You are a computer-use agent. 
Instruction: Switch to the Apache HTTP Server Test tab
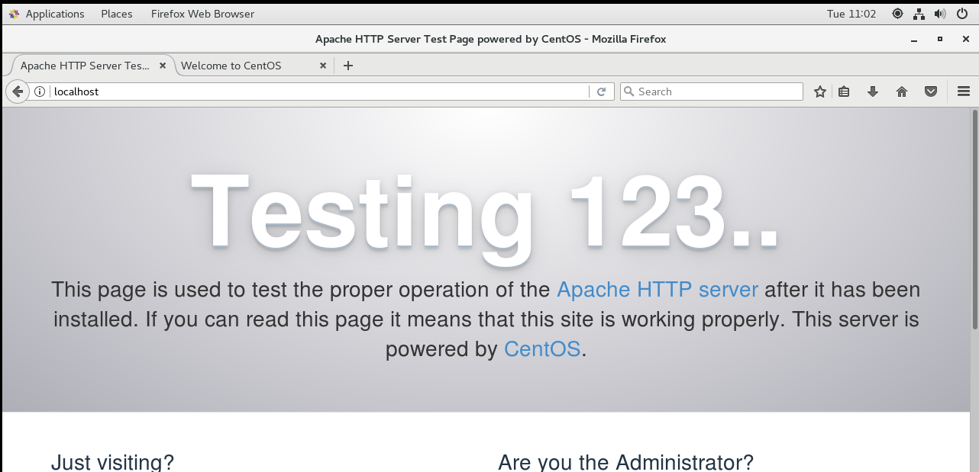point(86,66)
